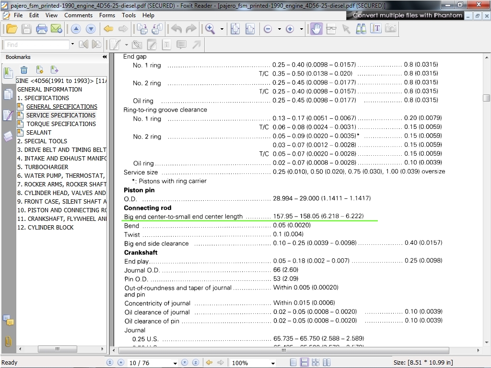Switch to single page layout view
Viewport: 491px width, 368px height.
293,363
